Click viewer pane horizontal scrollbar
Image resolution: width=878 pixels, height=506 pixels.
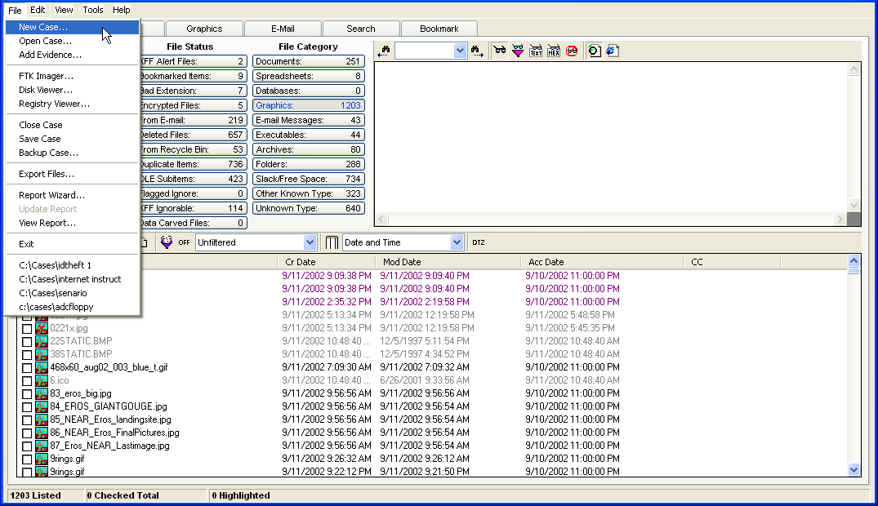pyautogui.click(x=610, y=219)
